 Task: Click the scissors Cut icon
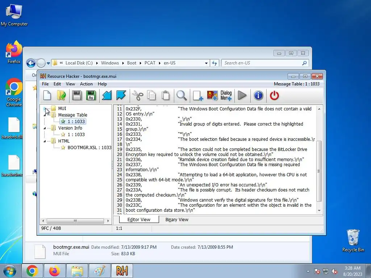[x=137, y=96]
